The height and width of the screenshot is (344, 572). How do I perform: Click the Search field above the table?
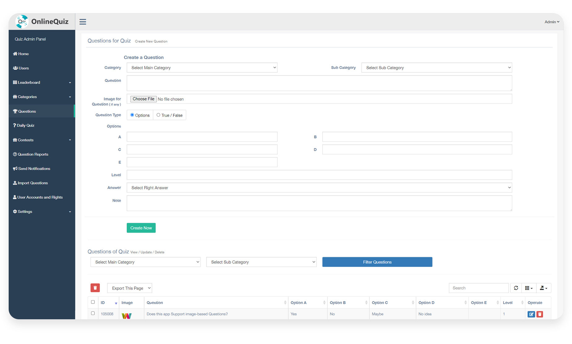pyautogui.click(x=478, y=288)
